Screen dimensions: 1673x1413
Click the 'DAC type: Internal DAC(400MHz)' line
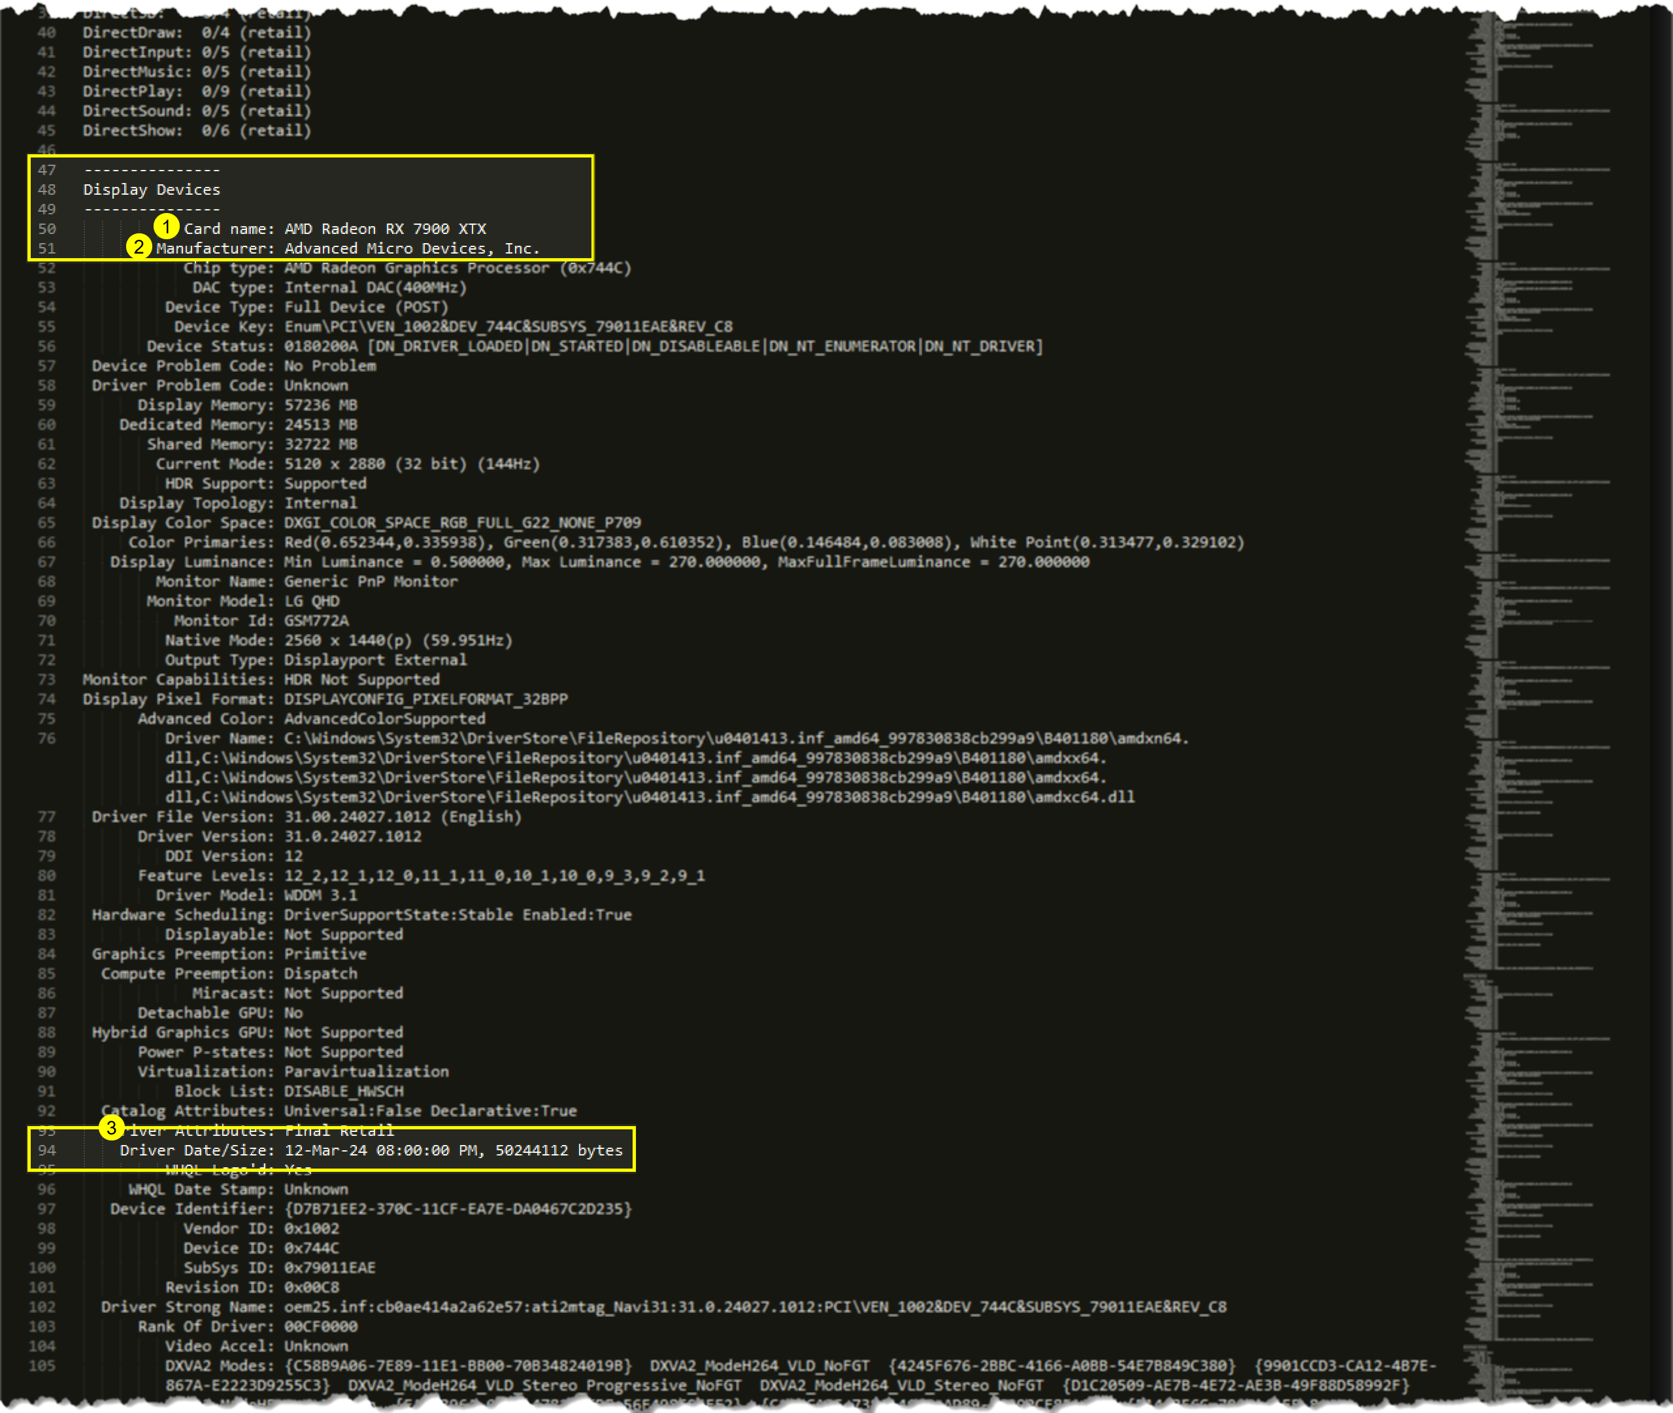click(x=329, y=288)
